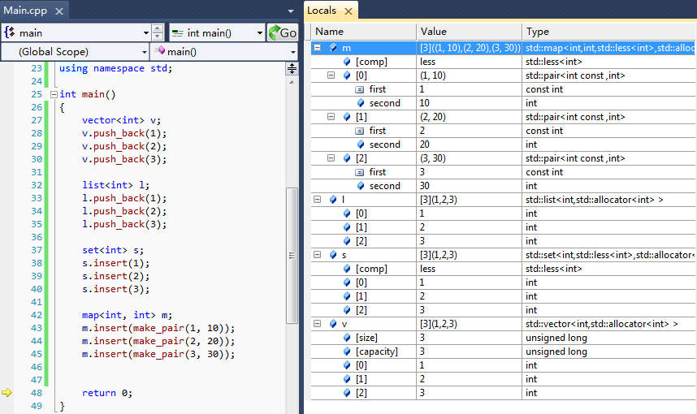
Task: Close the Main.cpp tab
Action: pos(59,11)
